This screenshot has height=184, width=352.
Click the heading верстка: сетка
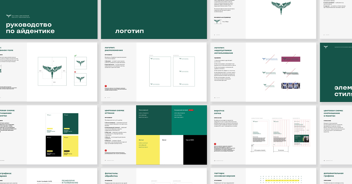(219, 112)
